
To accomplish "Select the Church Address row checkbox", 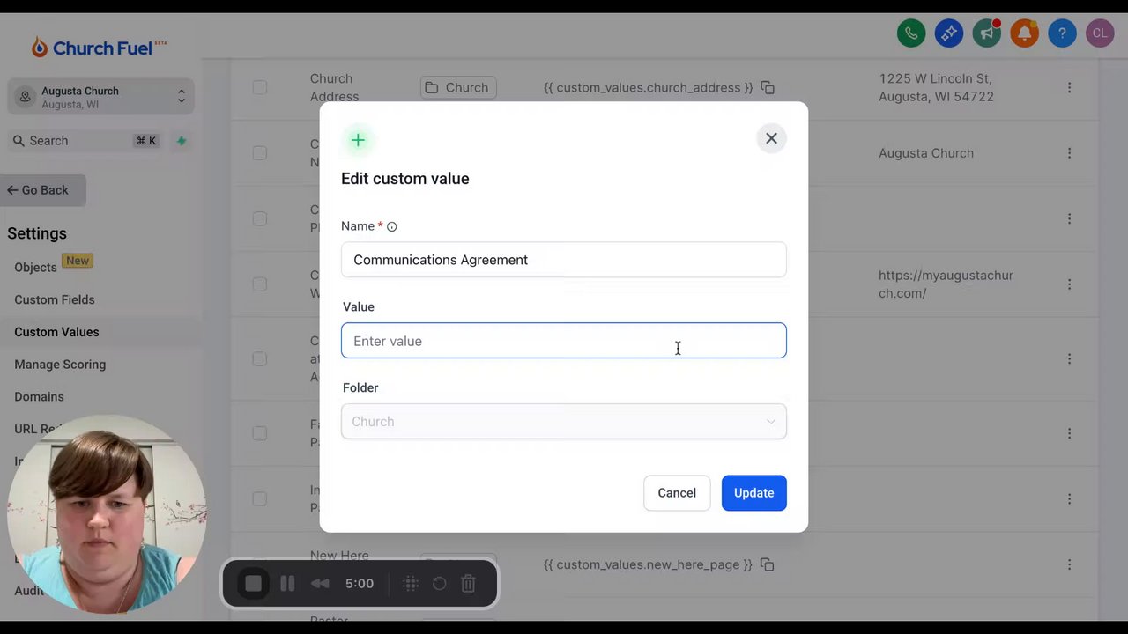I will coord(259,87).
